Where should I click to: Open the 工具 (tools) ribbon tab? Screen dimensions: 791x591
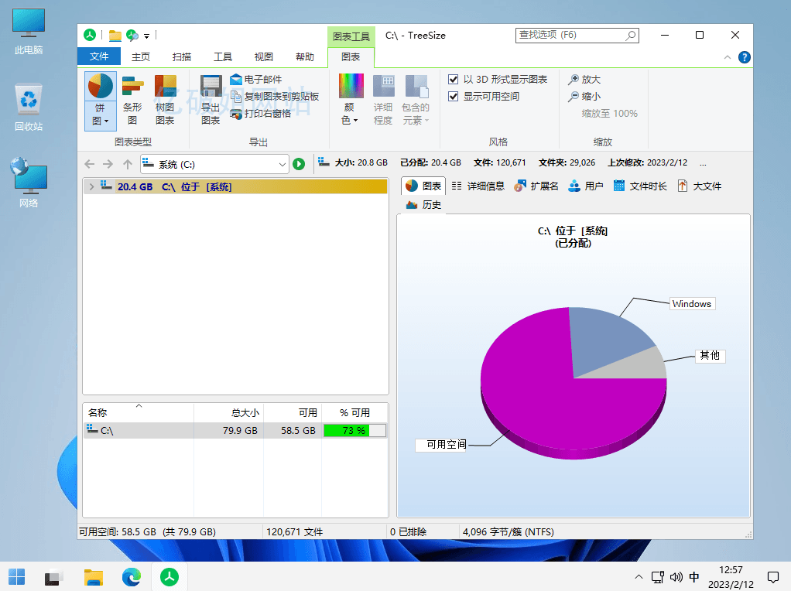pyautogui.click(x=222, y=56)
